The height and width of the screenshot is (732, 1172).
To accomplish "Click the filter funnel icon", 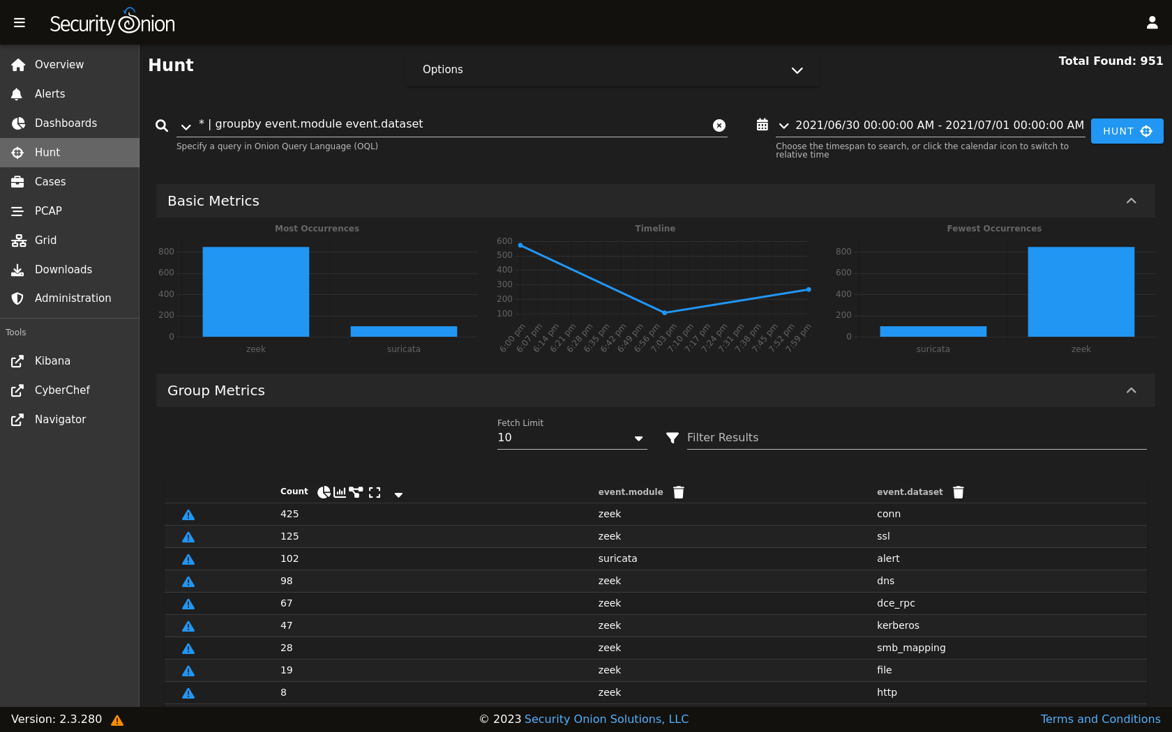I will (673, 438).
